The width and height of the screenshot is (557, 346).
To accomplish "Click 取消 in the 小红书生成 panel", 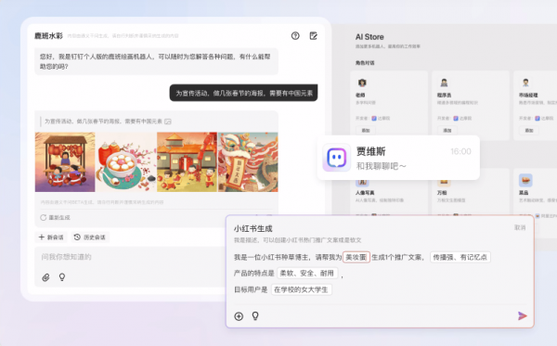I will [520, 227].
